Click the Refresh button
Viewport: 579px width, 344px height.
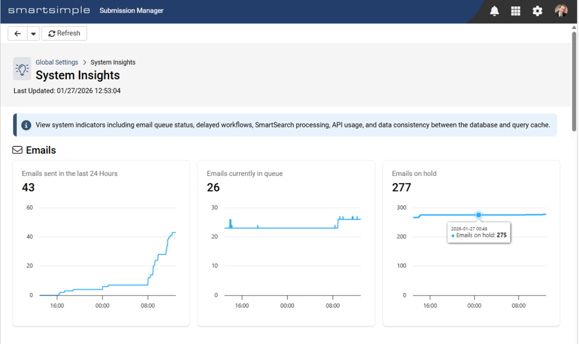(64, 34)
